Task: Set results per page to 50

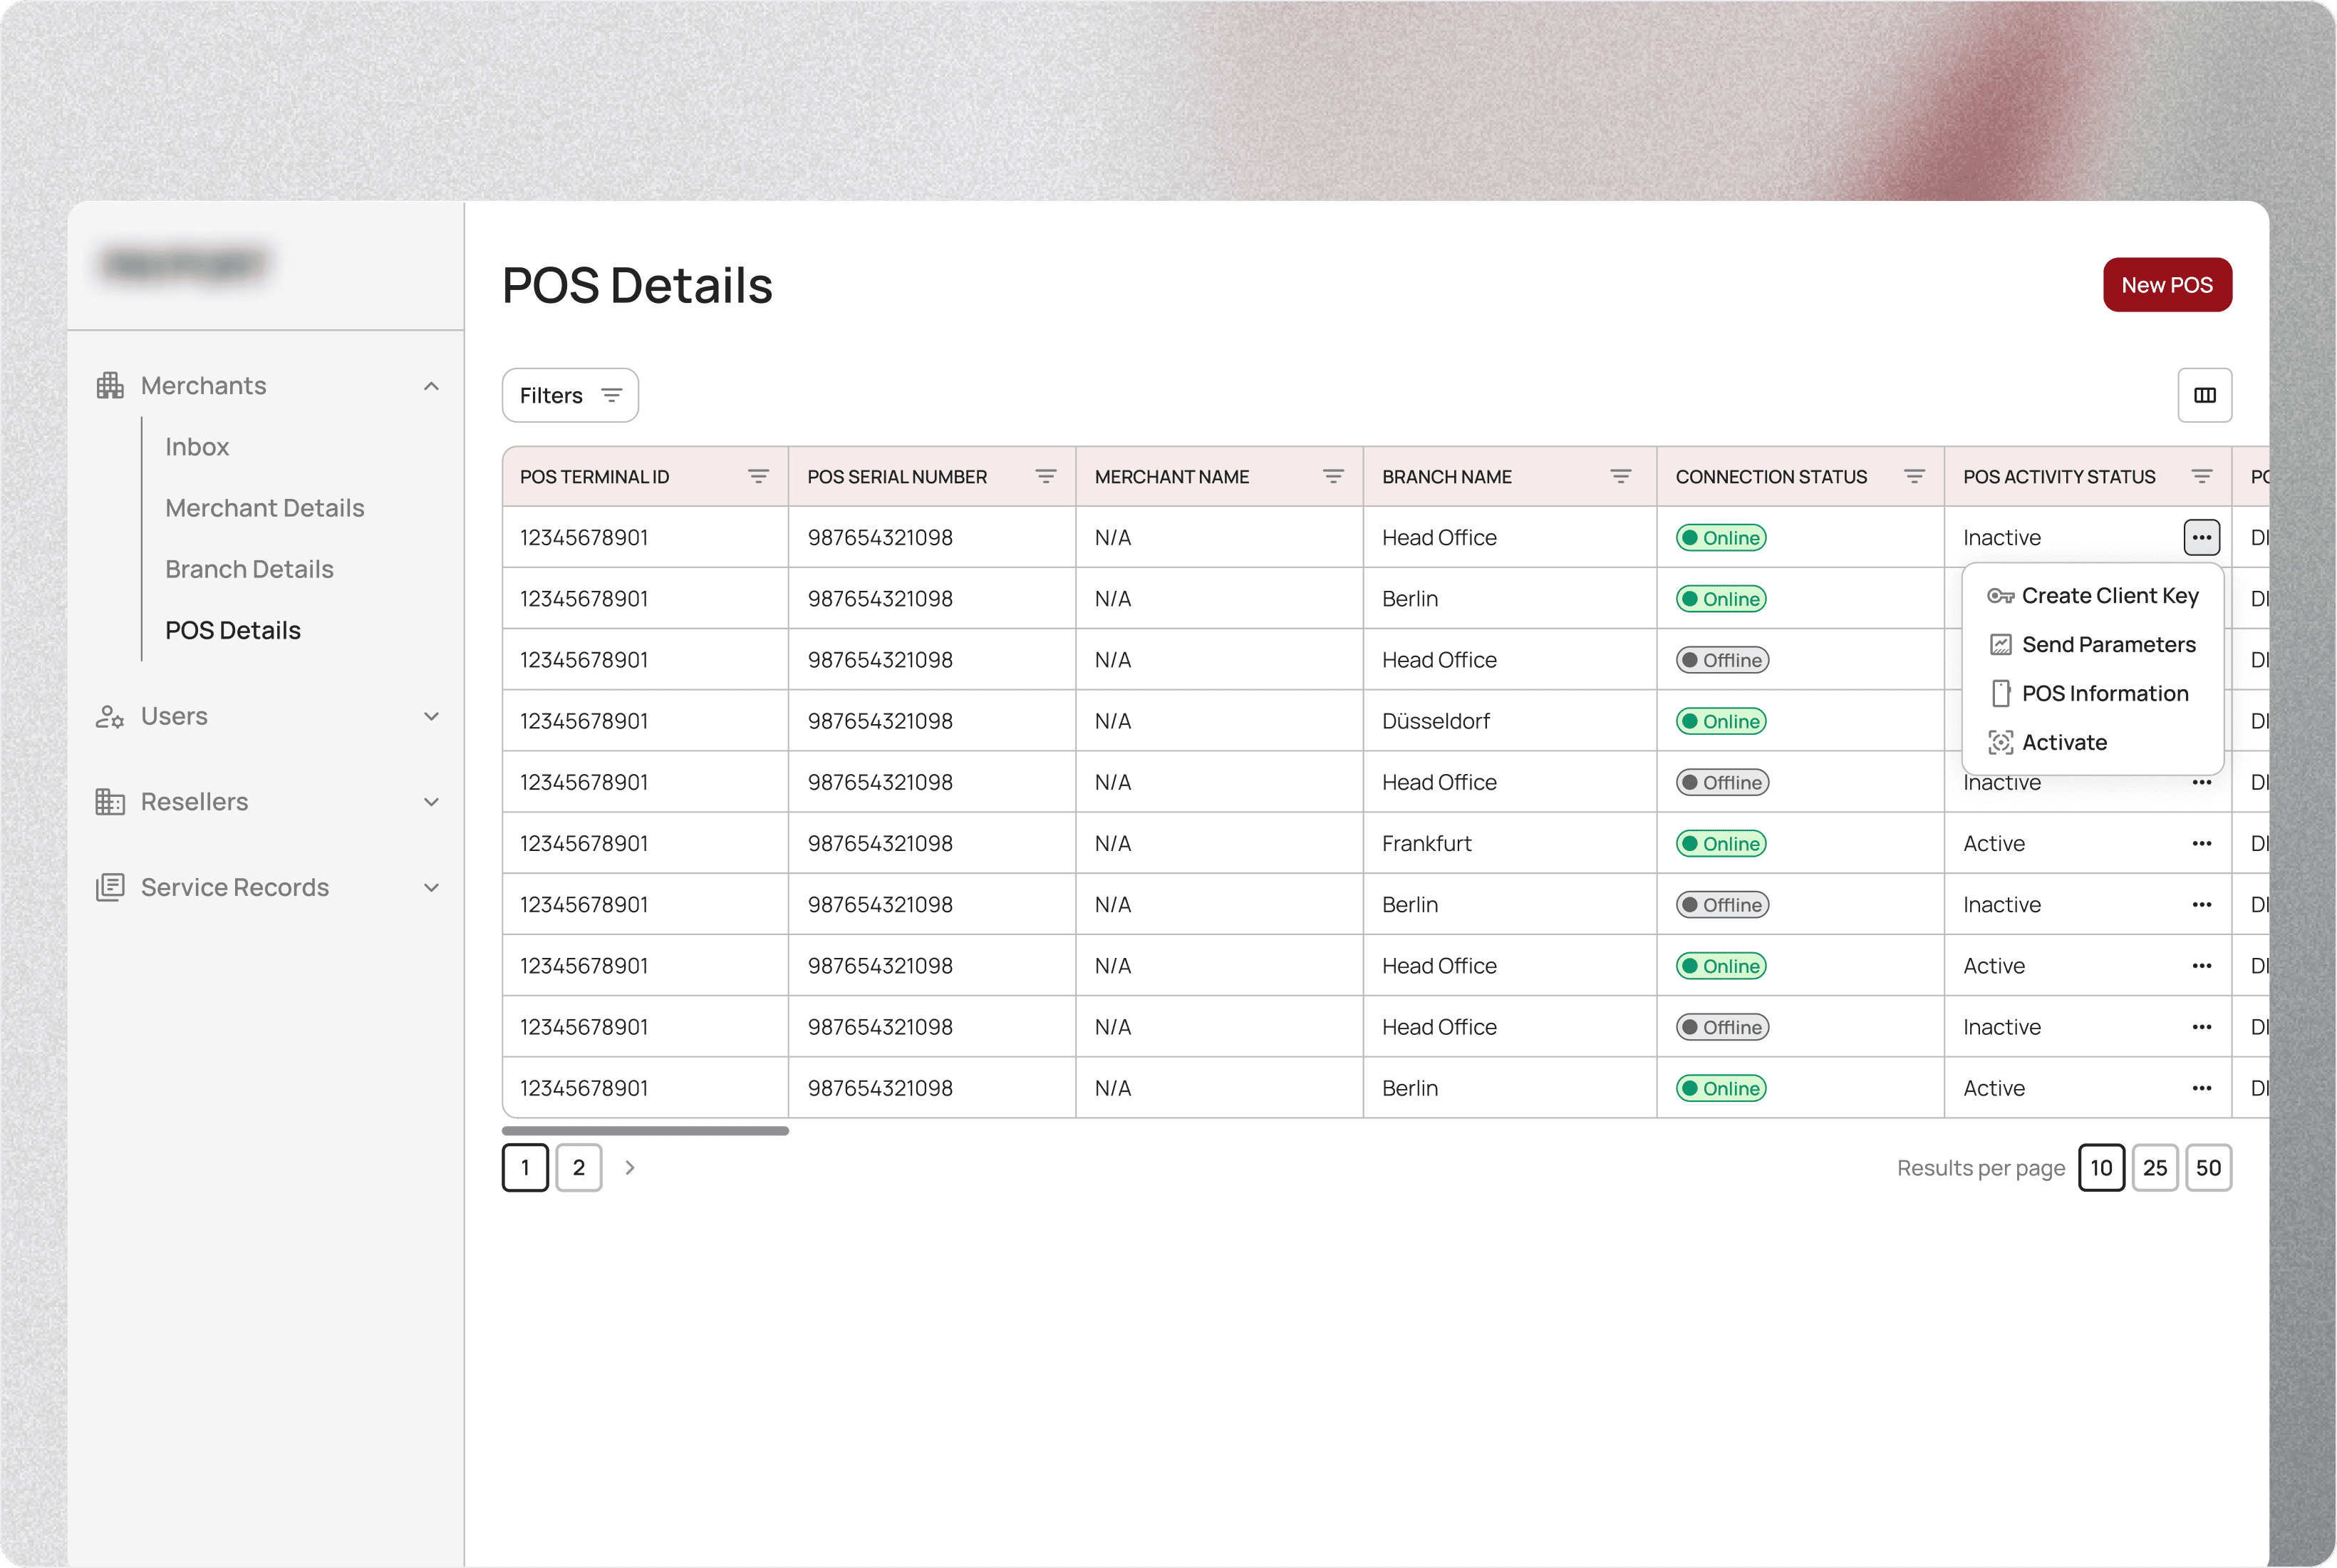Action: (x=2208, y=1168)
